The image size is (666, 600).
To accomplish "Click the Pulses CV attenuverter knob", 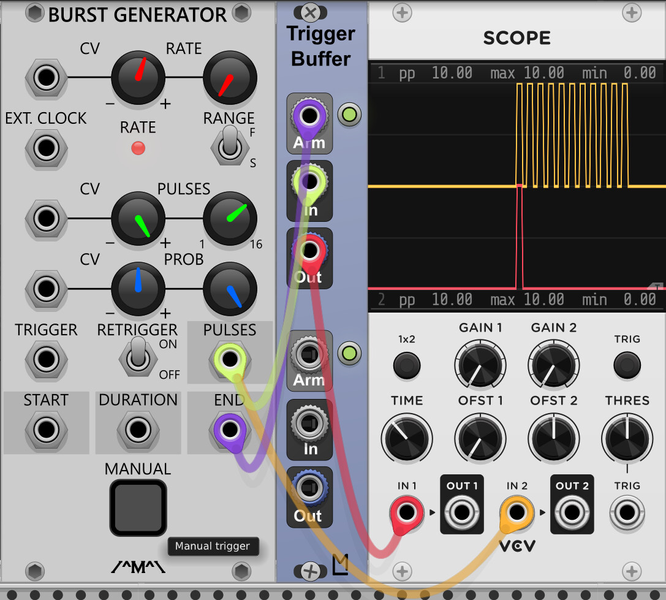I will click(138, 218).
